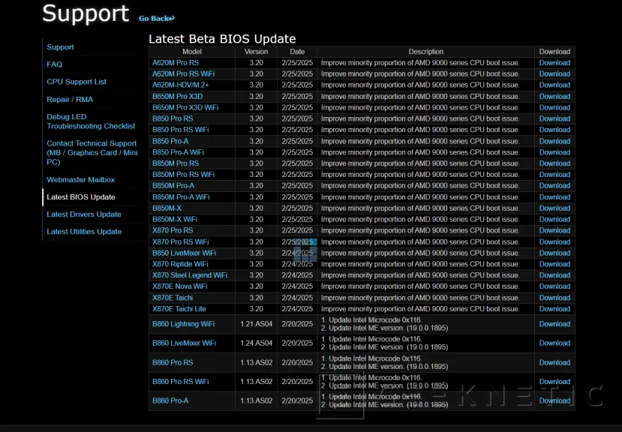
Task: Download BIOS for X870 Steel Legend WiFi
Action: click(554, 275)
